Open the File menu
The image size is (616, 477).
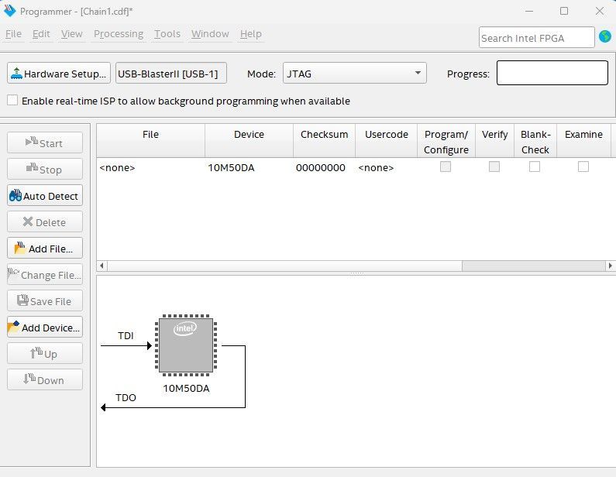point(13,34)
